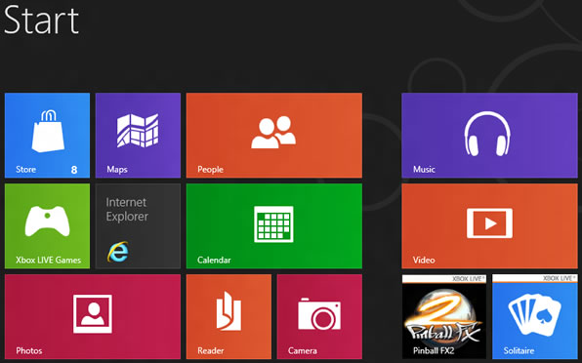Open the Photos tile
This screenshot has height=363, width=582.
pyautogui.click(x=93, y=317)
